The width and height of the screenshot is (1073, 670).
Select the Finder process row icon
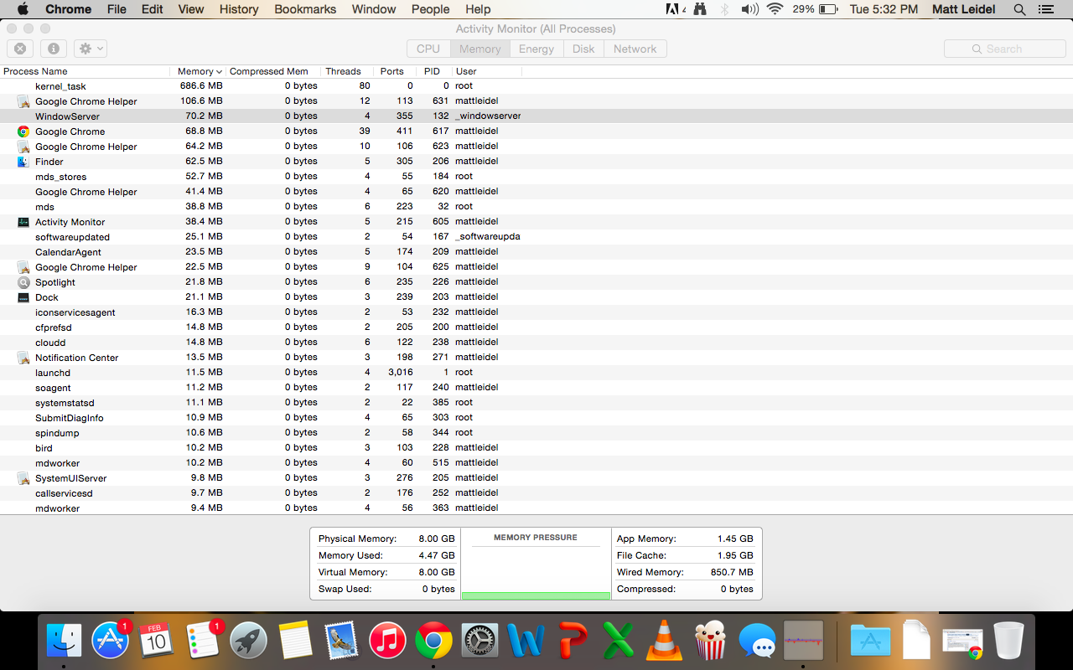(x=23, y=162)
